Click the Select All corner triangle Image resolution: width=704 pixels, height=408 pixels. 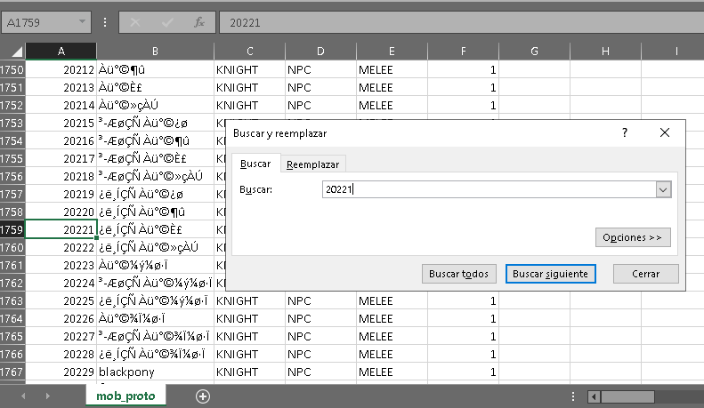point(16,52)
